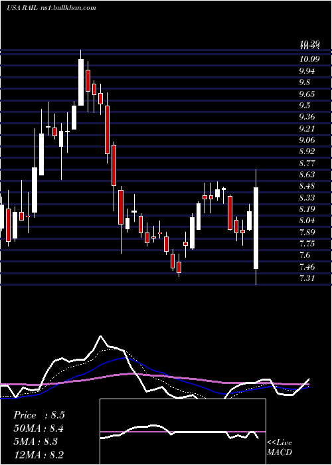Click the 'Price : 8.5' readout
This screenshot has width=332, height=465.
click(x=39, y=415)
